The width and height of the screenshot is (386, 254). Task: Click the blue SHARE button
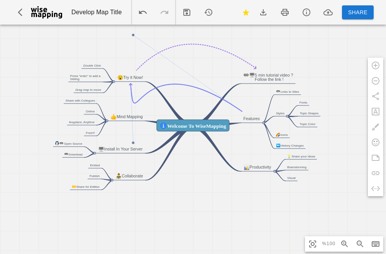(358, 12)
